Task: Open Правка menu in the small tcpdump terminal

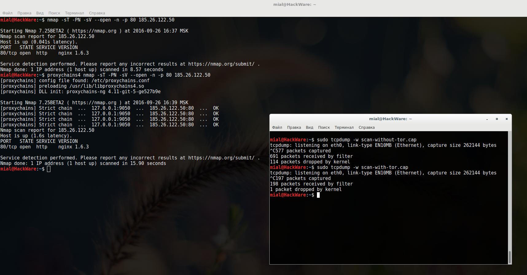Action: 294,127
